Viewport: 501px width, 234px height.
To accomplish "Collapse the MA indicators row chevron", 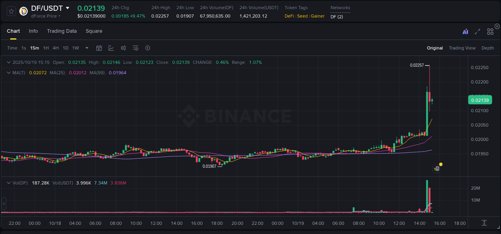I will (x=8, y=73).
